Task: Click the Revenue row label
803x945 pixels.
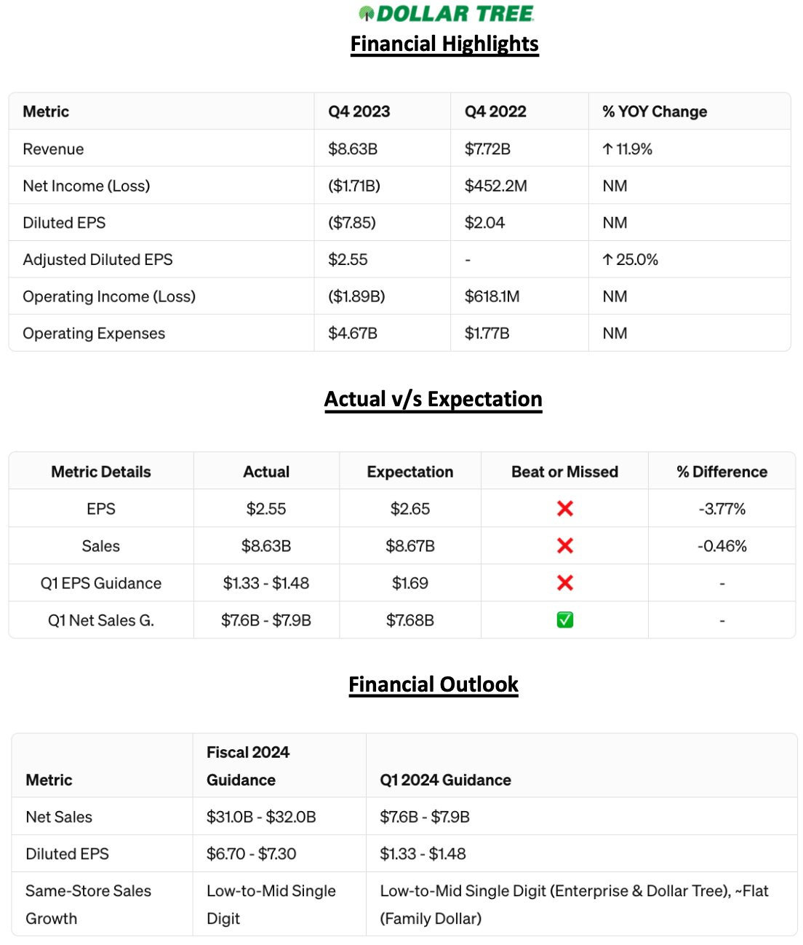Action: (53, 149)
